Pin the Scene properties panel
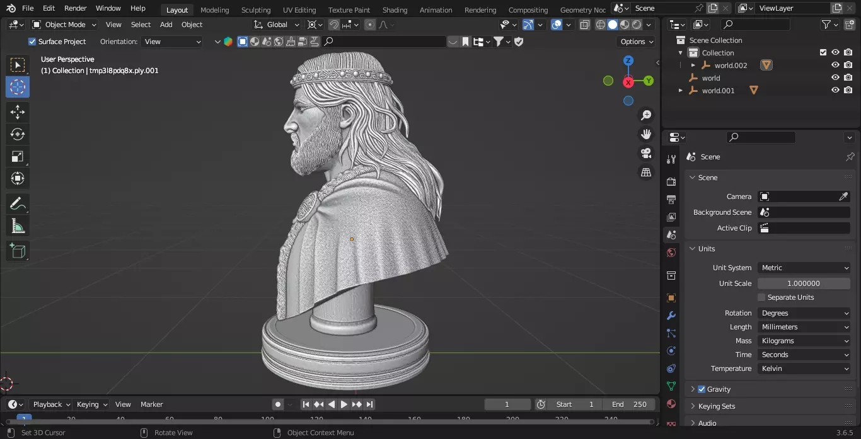This screenshot has height=439, width=861. 850,157
